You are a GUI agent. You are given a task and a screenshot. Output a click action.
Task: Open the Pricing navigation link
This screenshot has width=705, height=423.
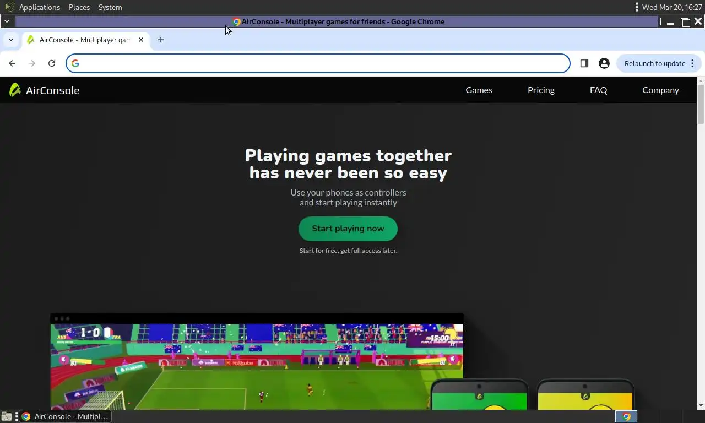click(541, 90)
